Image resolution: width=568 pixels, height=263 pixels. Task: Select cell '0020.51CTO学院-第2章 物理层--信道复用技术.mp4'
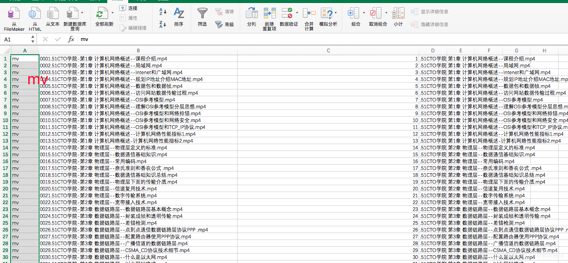point(138,189)
